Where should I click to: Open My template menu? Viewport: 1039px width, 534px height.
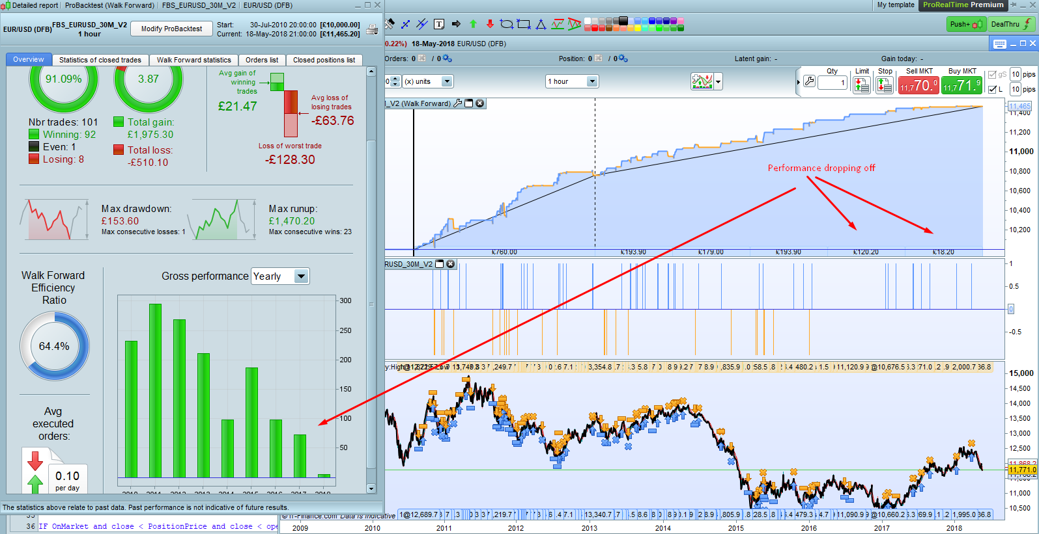tap(896, 5)
